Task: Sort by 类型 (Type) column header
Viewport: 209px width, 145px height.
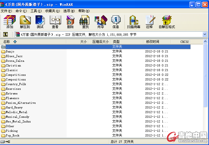Action: point(127,42)
